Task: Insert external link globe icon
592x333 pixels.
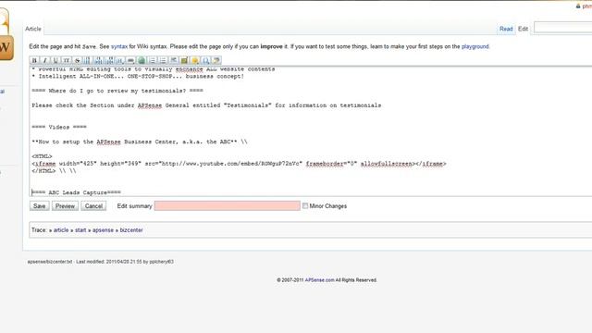Action: 142,60
